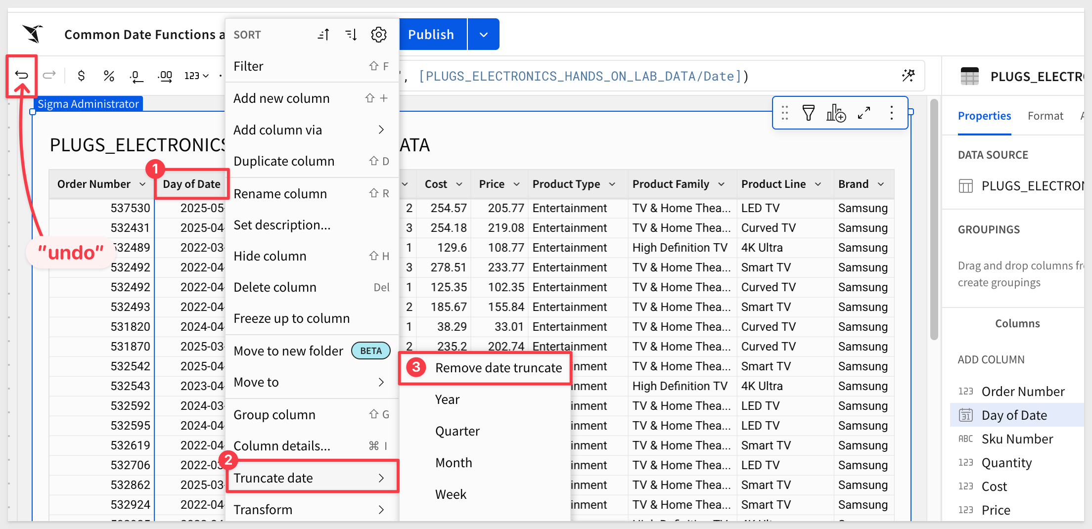Screen dimensions: 1092x529
Task: Switch to the Format tab
Action: pyautogui.click(x=1045, y=116)
